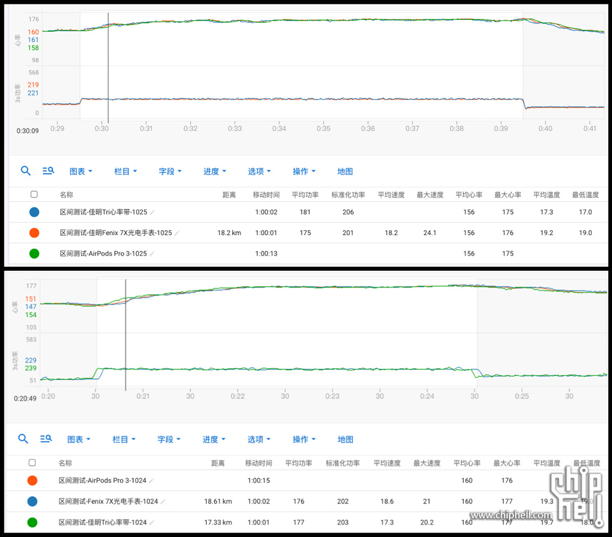The height and width of the screenshot is (537, 612).
Task: Click orange color dot for AirPods Pro 3-1024
Action: click(x=32, y=480)
